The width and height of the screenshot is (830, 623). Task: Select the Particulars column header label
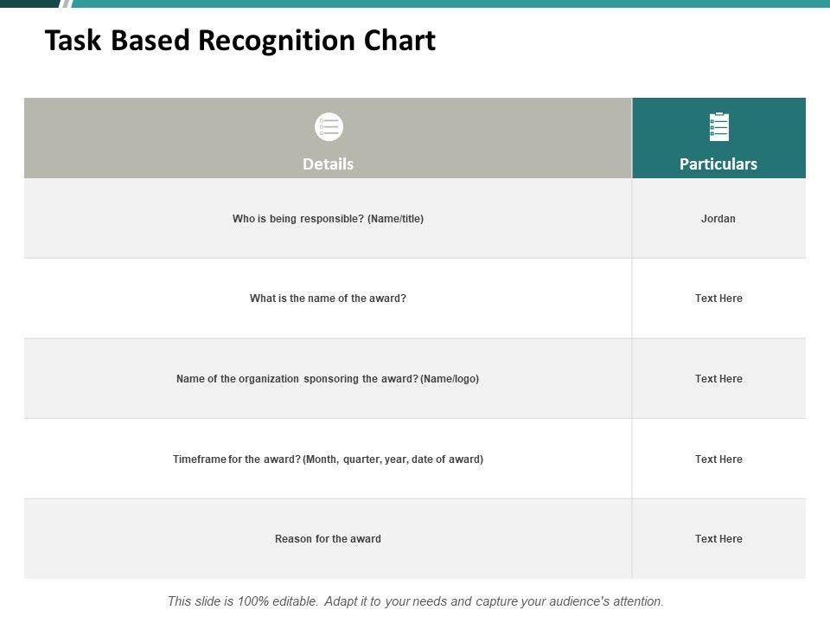click(x=718, y=164)
